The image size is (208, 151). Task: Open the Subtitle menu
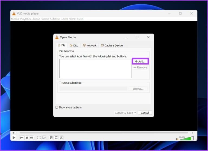click(55, 19)
